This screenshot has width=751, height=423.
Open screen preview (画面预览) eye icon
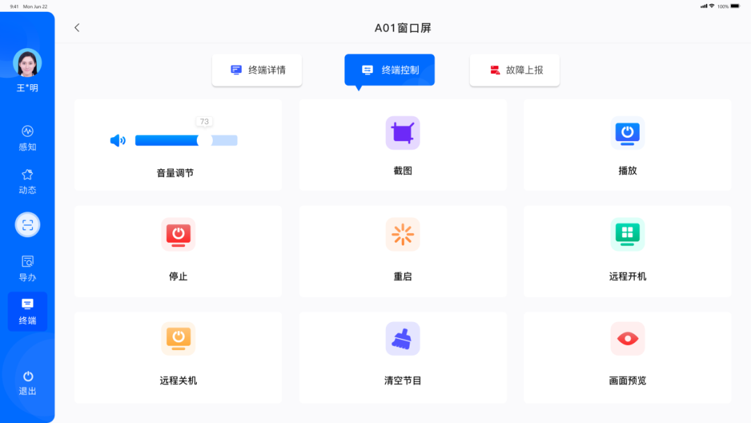coord(627,339)
